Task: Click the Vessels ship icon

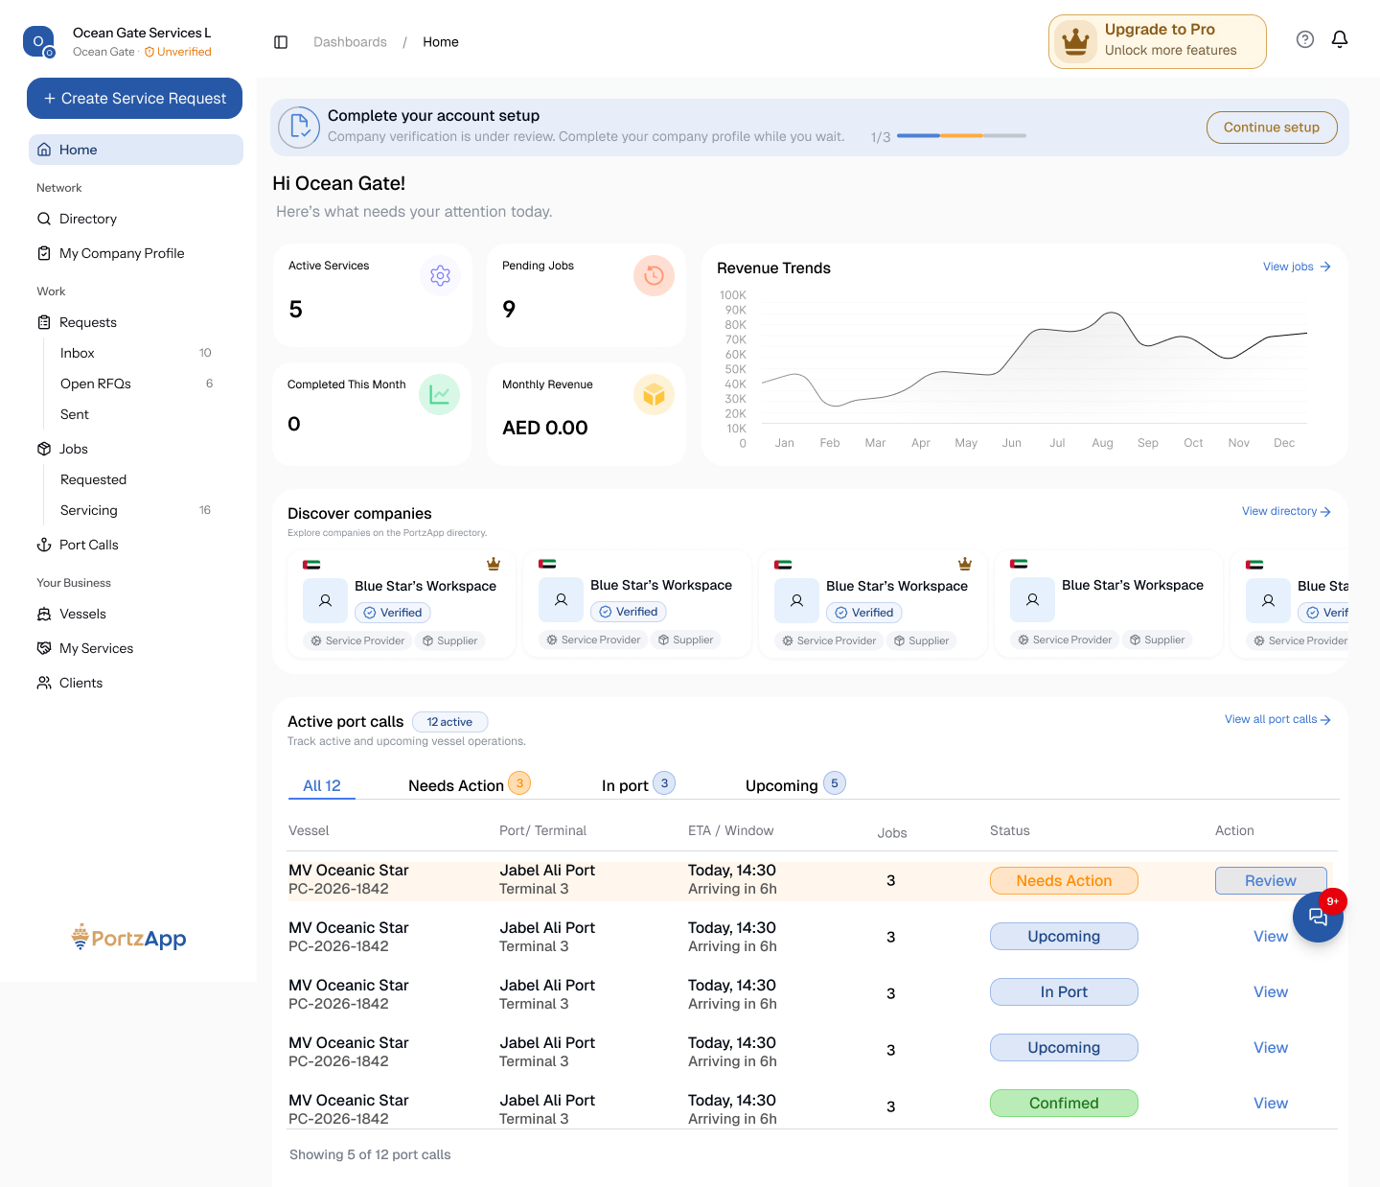Action: coord(44,614)
